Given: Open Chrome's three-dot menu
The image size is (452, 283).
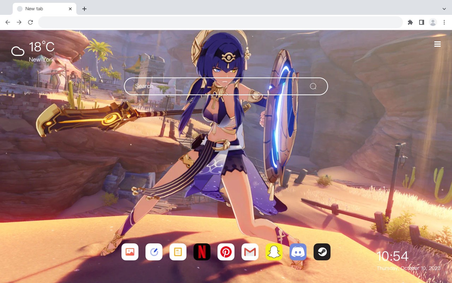Looking at the screenshot, I should (444, 22).
